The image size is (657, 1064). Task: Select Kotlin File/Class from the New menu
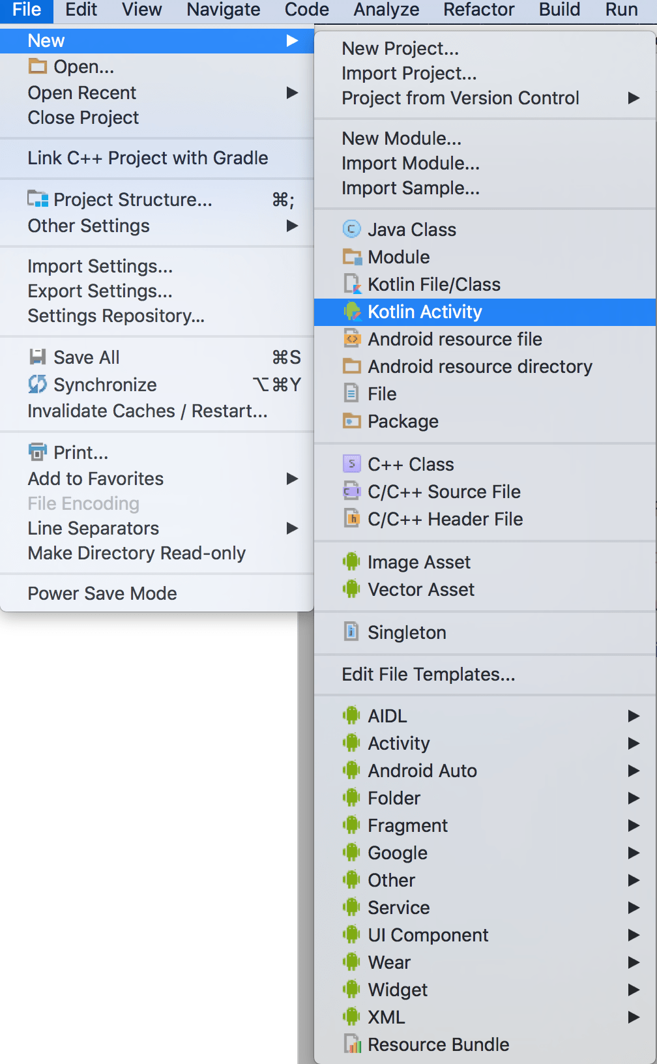(433, 284)
